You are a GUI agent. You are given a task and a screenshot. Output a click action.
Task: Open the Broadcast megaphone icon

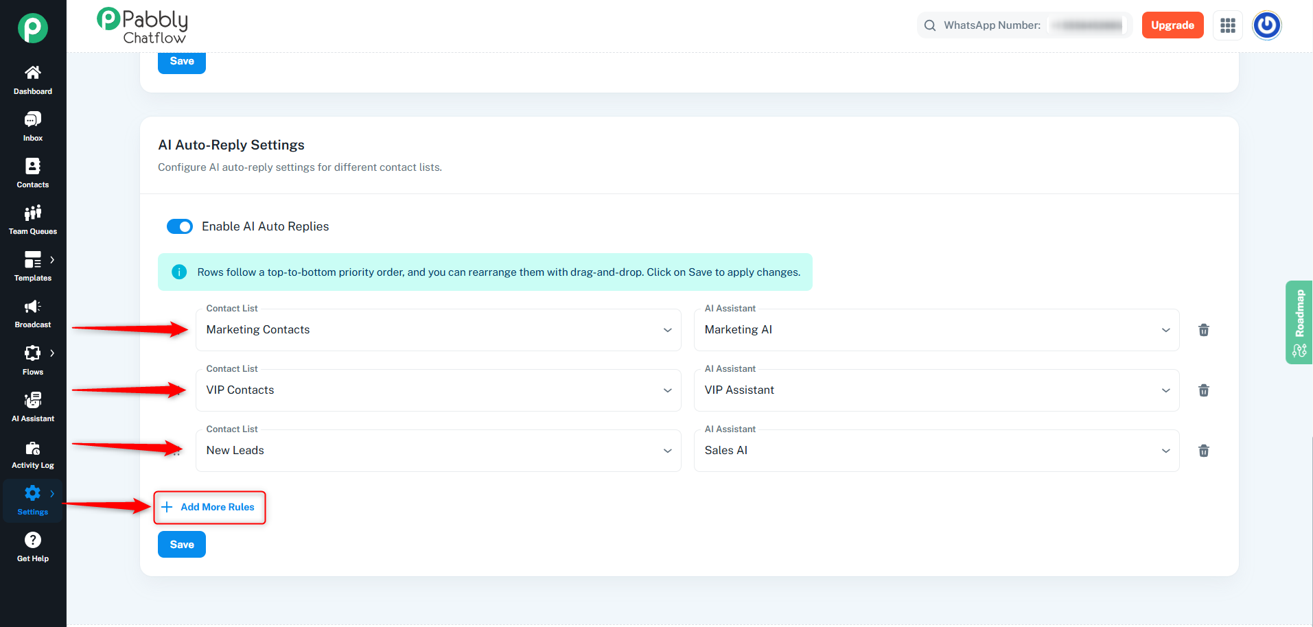(32, 306)
